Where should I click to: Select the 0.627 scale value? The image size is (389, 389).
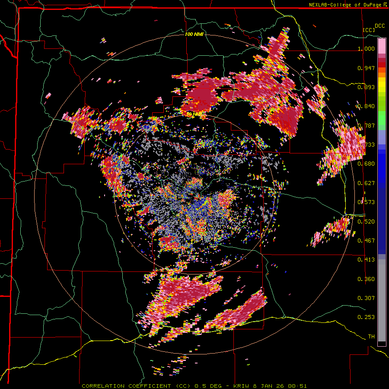click(x=366, y=183)
